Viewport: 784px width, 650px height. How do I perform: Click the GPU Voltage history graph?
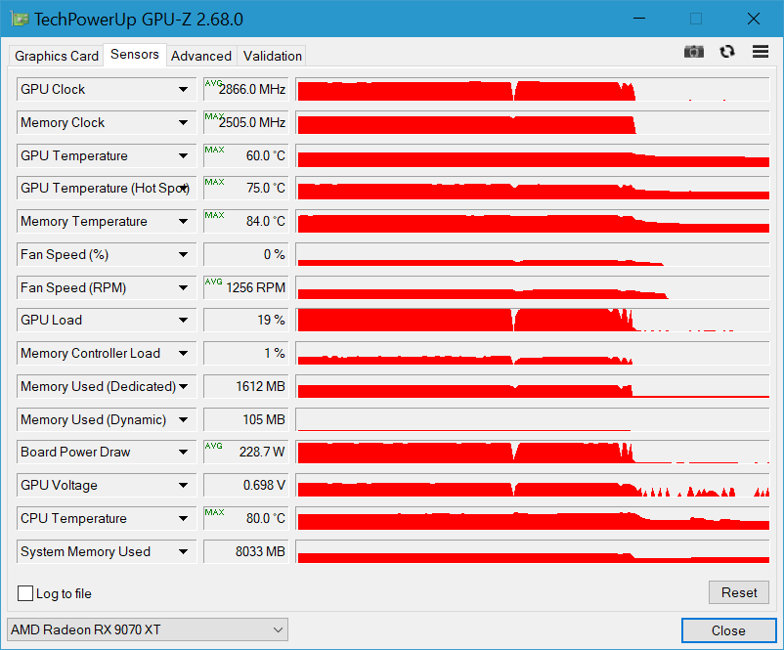click(x=532, y=486)
